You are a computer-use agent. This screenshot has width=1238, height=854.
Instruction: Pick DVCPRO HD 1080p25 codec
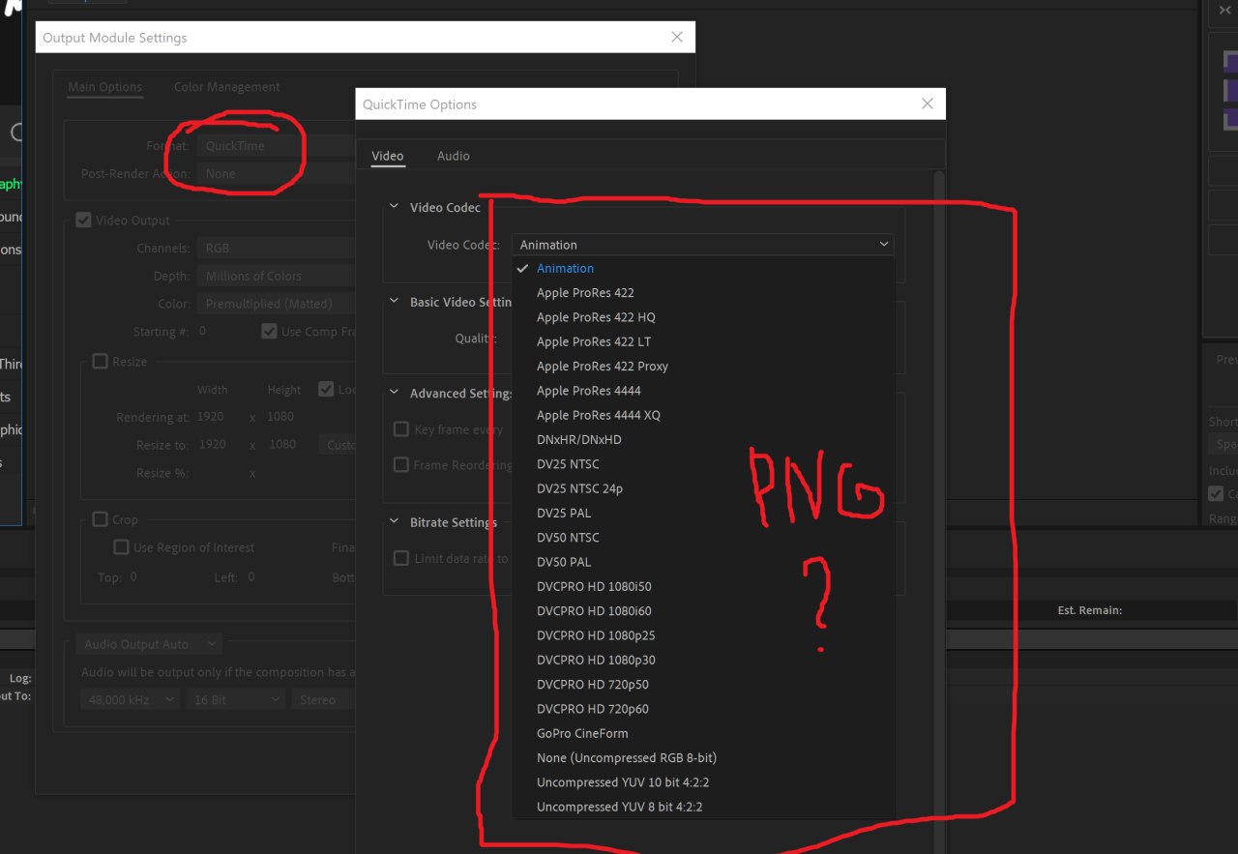coord(703,635)
